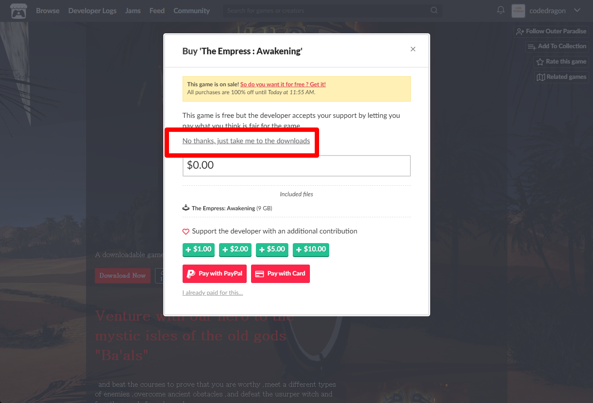The height and width of the screenshot is (403, 593).
Task: Open the Browse menu
Action: point(47,11)
